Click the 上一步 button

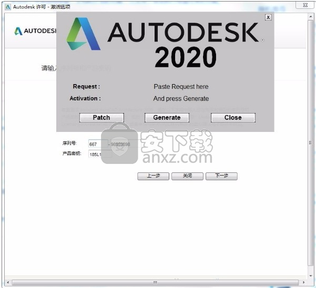pos(153,176)
